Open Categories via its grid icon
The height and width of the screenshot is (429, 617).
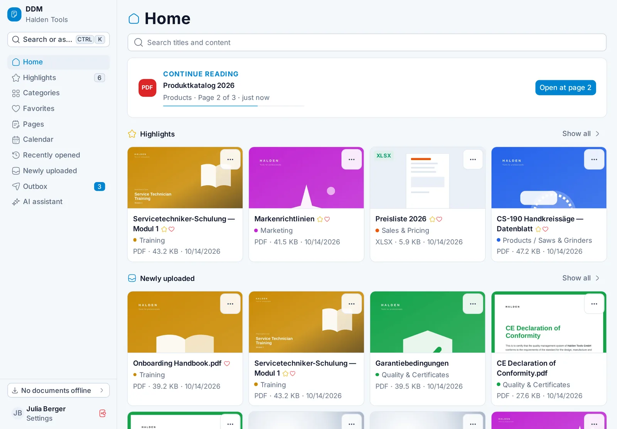pos(16,93)
